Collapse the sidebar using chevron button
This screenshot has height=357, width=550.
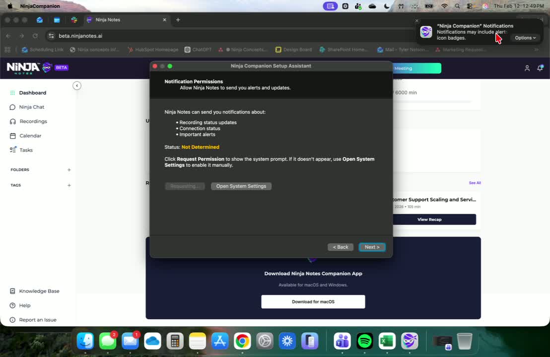[x=77, y=86]
